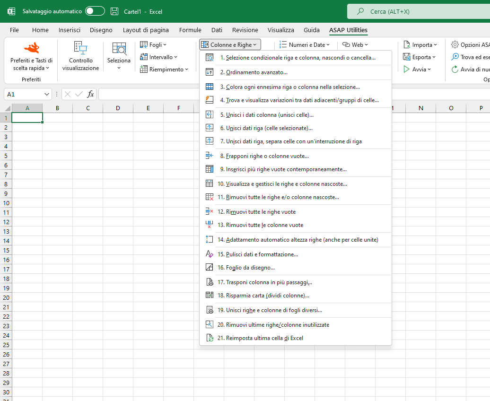Image resolution: width=490 pixels, height=401 pixels.
Task: Click the Trova ed esegui utility icon
Action: (x=455, y=57)
